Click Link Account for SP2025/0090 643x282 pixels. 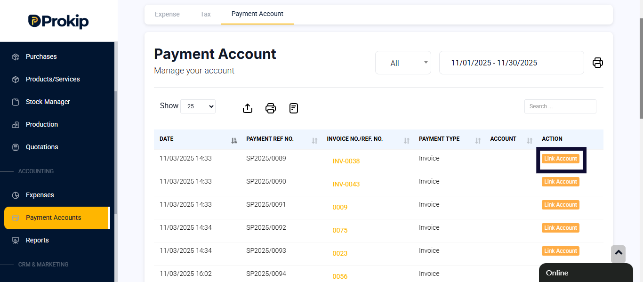561,182
